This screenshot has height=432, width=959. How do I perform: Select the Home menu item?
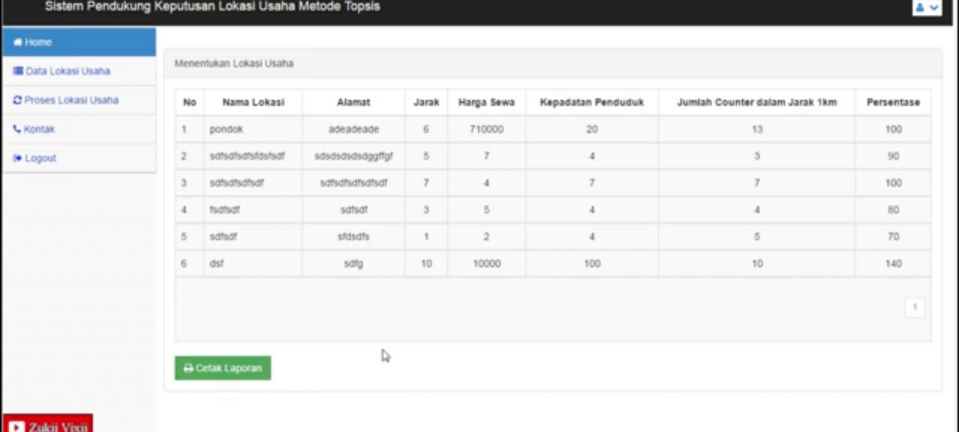tap(39, 42)
